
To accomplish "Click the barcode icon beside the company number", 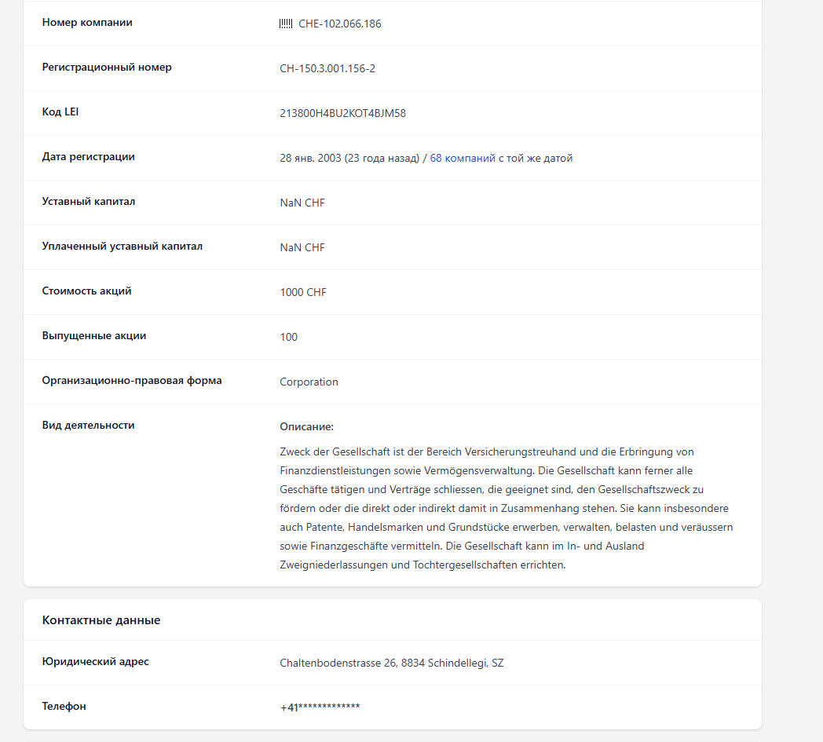I will click(x=286, y=24).
